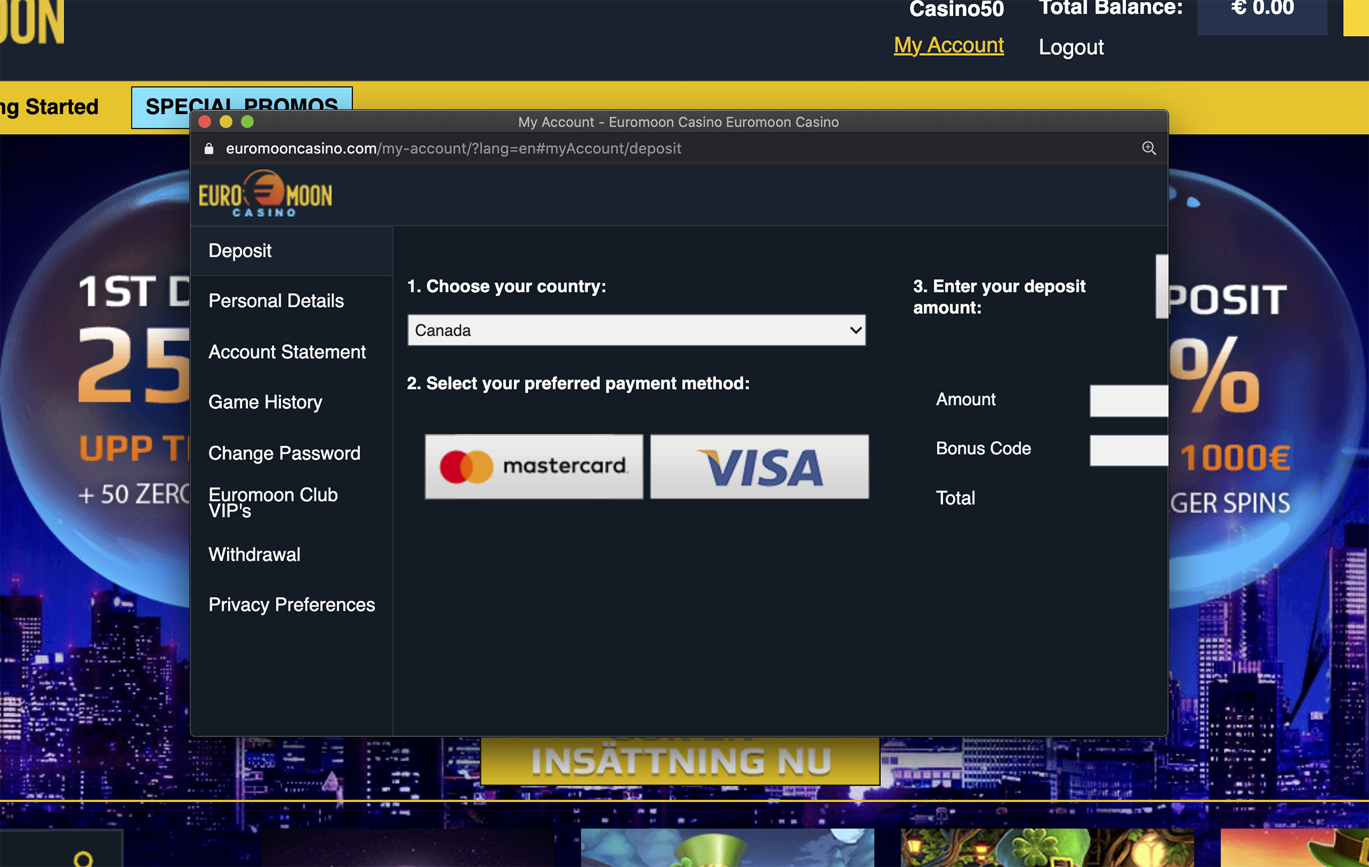Click the zoom magnifier icon in address bar
Viewport: 1369px width, 867px height.
[x=1149, y=148]
